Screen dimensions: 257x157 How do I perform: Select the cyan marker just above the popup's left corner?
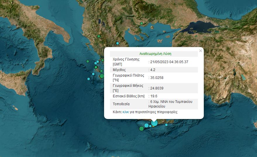point(118,43)
